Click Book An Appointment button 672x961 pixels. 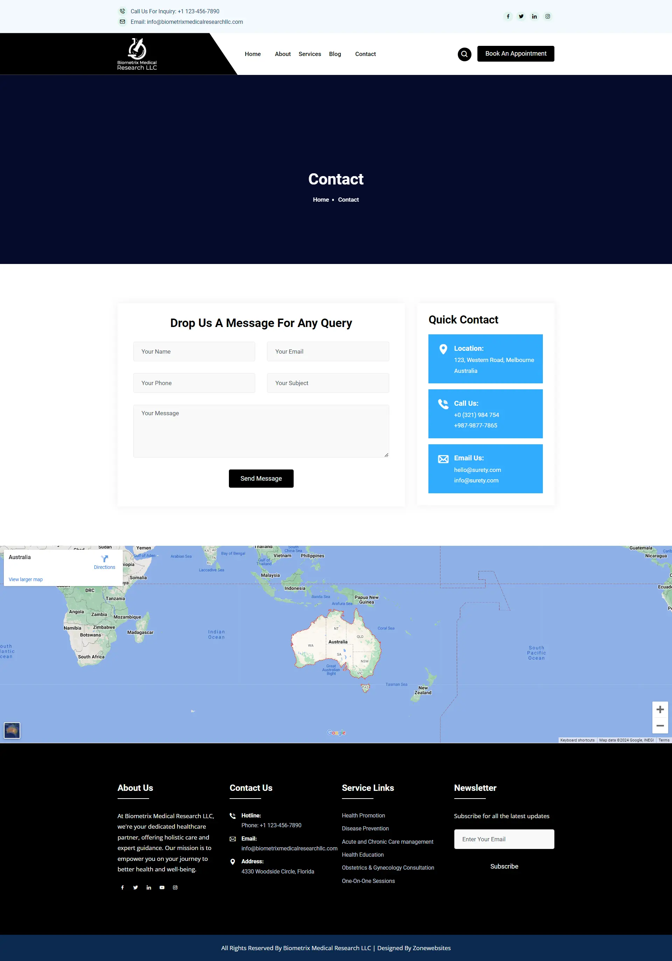[x=516, y=54]
